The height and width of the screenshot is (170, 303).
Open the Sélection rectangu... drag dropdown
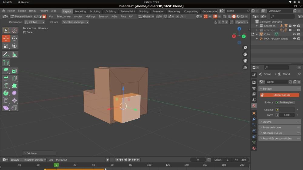[x=75, y=22]
